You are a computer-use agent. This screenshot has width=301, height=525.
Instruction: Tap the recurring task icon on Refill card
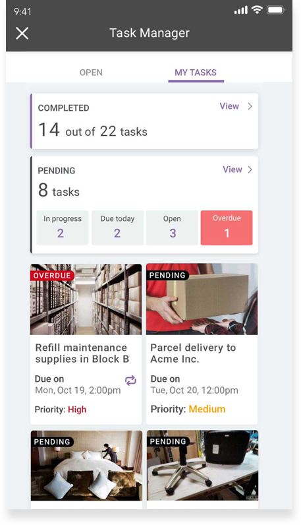click(130, 381)
